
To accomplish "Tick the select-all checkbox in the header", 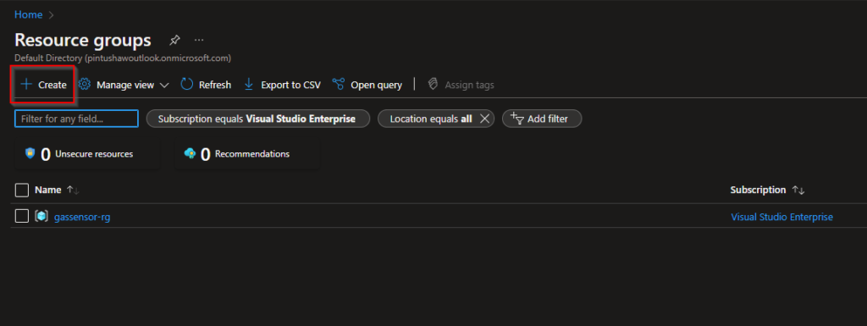I will [21, 190].
